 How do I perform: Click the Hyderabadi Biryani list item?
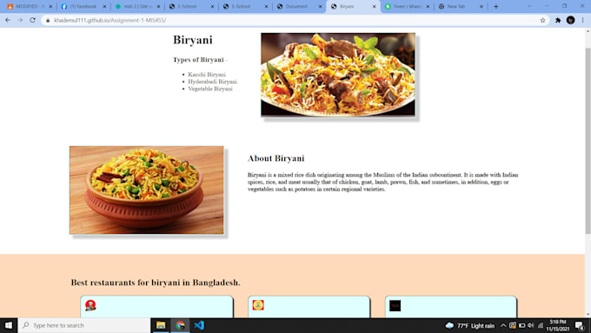click(213, 82)
